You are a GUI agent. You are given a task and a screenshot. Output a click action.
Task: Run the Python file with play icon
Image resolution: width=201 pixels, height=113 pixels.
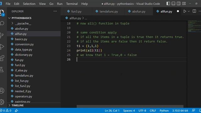click(x=185, y=11)
